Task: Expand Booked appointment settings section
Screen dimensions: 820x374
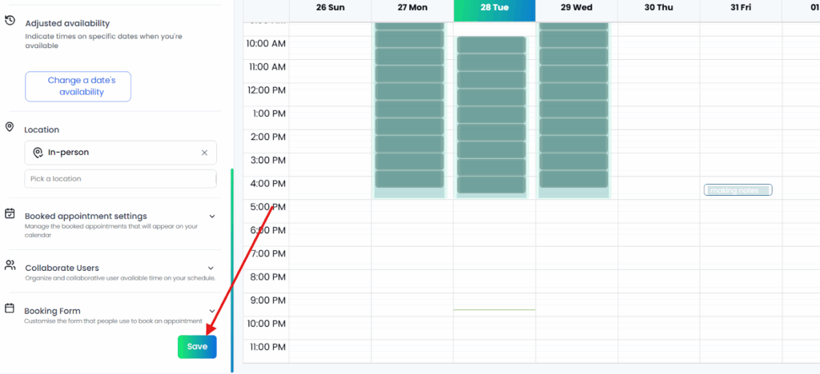Action: pos(212,216)
